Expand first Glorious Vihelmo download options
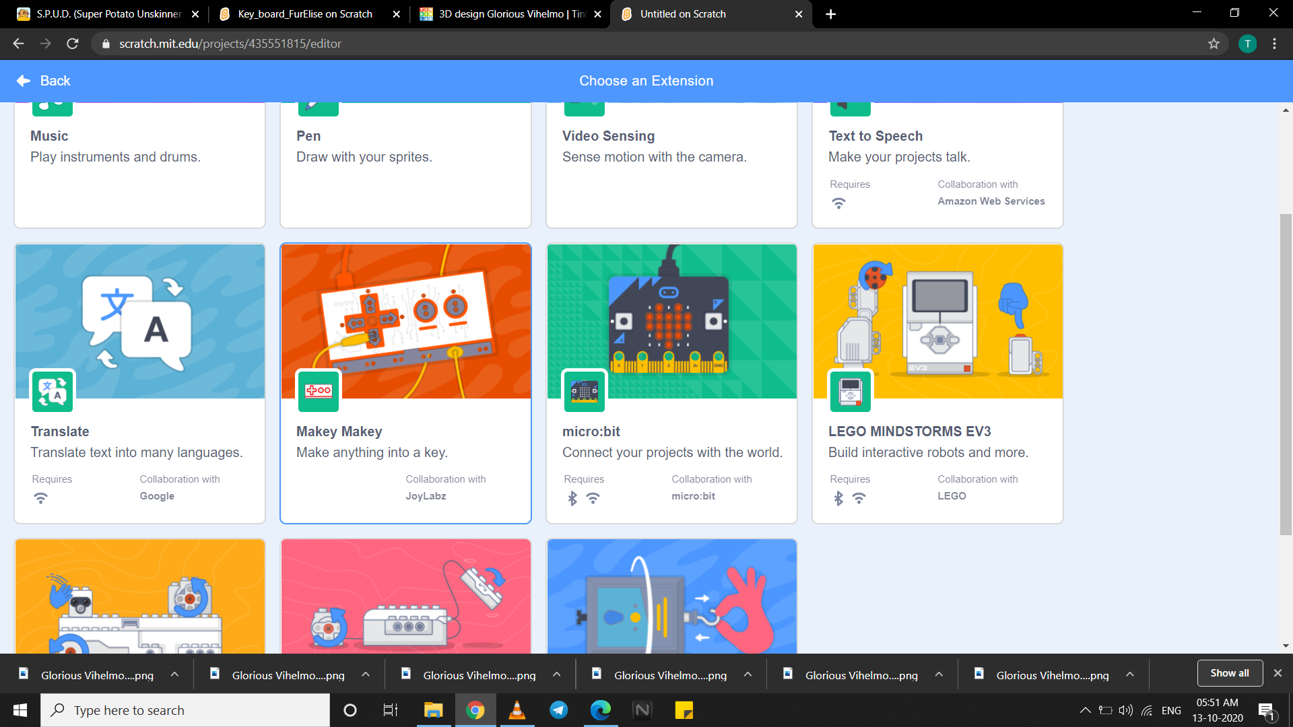 click(174, 674)
